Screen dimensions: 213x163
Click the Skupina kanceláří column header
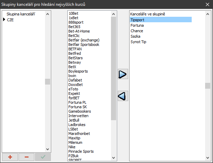click(x=21, y=14)
